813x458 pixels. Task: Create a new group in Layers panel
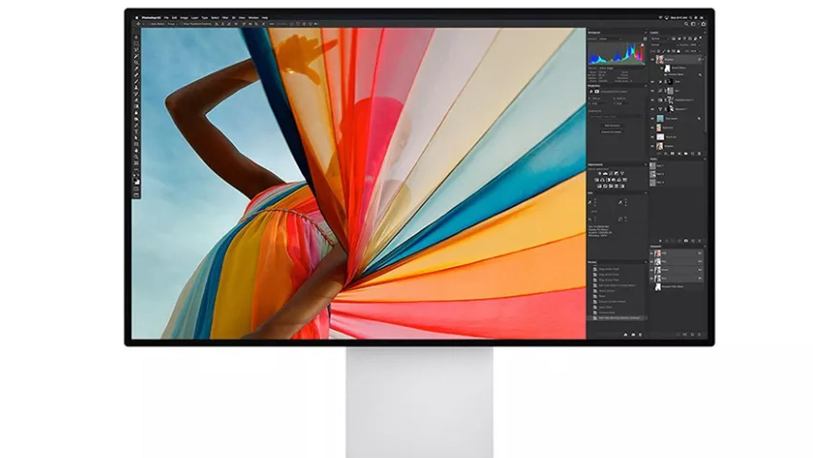(686, 154)
